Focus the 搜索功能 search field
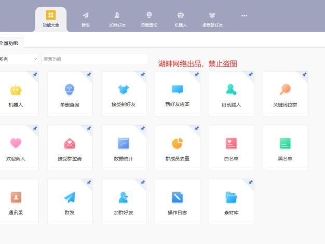 pyautogui.click(x=95, y=59)
